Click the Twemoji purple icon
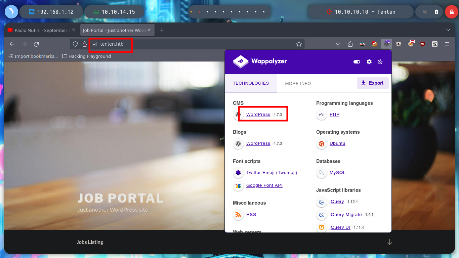The height and width of the screenshot is (258, 459). [x=238, y=173]
